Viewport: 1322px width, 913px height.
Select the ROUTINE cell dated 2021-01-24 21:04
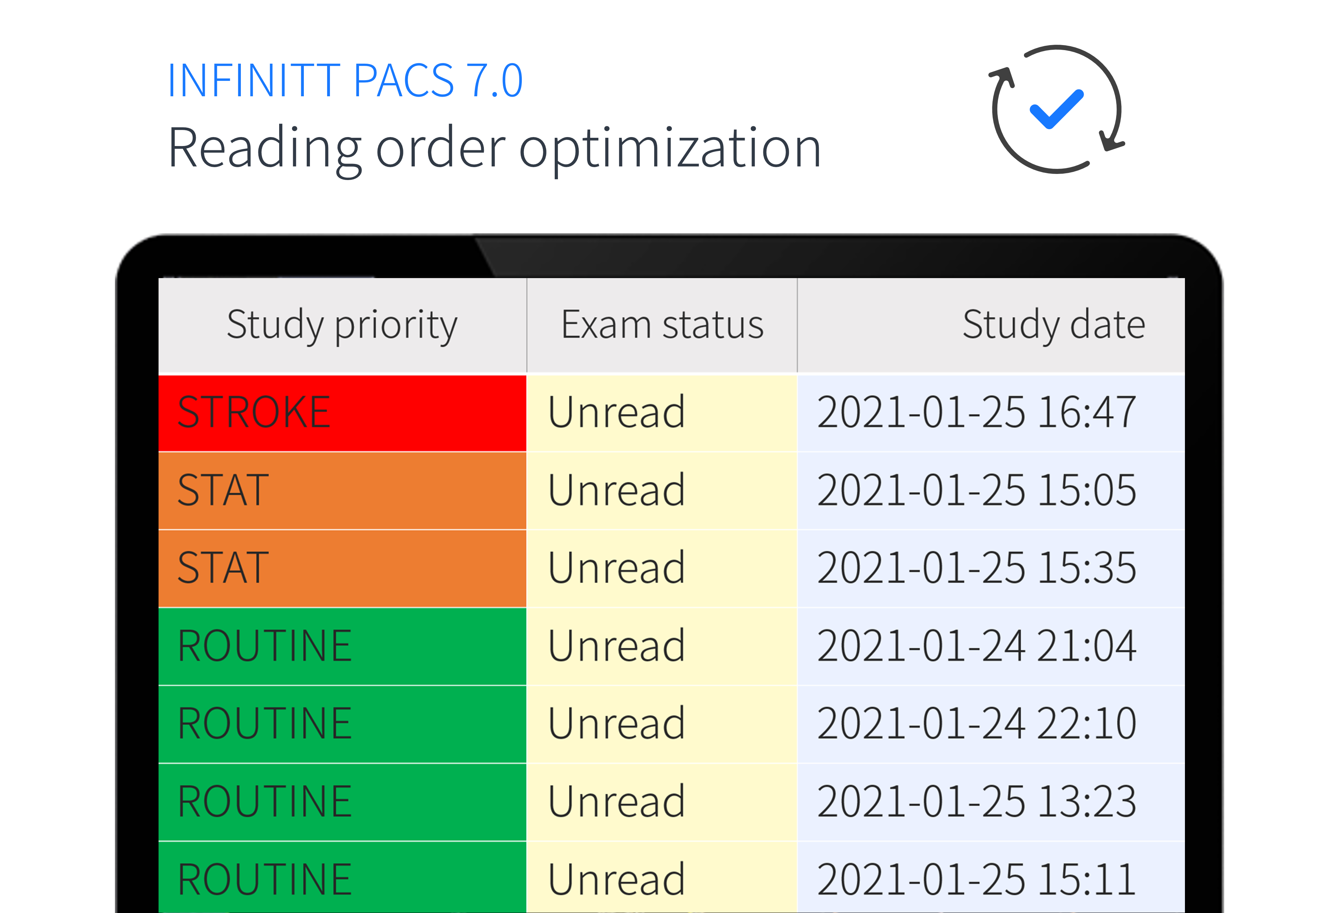pyautogui.click(x=342, y=646)
